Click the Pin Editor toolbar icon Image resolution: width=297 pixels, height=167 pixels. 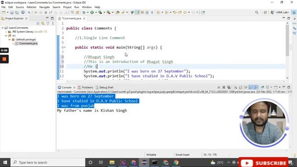203,13
